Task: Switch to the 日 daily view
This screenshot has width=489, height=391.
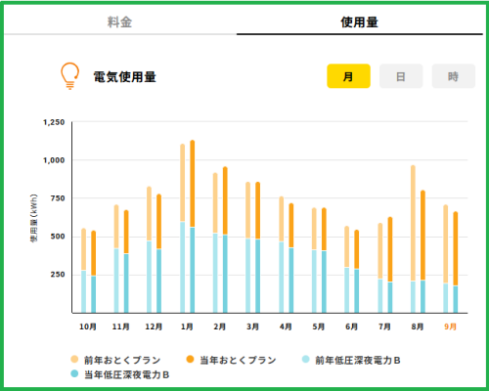Action: click(401, 76)
